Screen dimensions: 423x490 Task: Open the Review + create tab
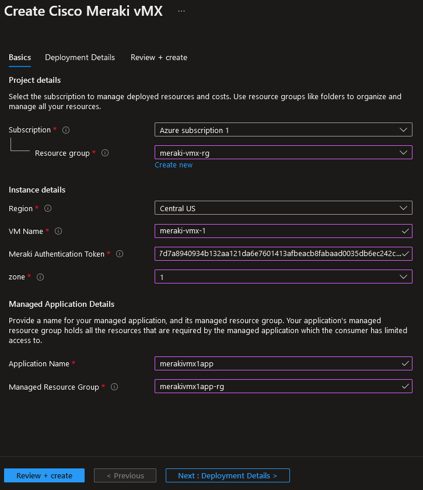[159, 57]
